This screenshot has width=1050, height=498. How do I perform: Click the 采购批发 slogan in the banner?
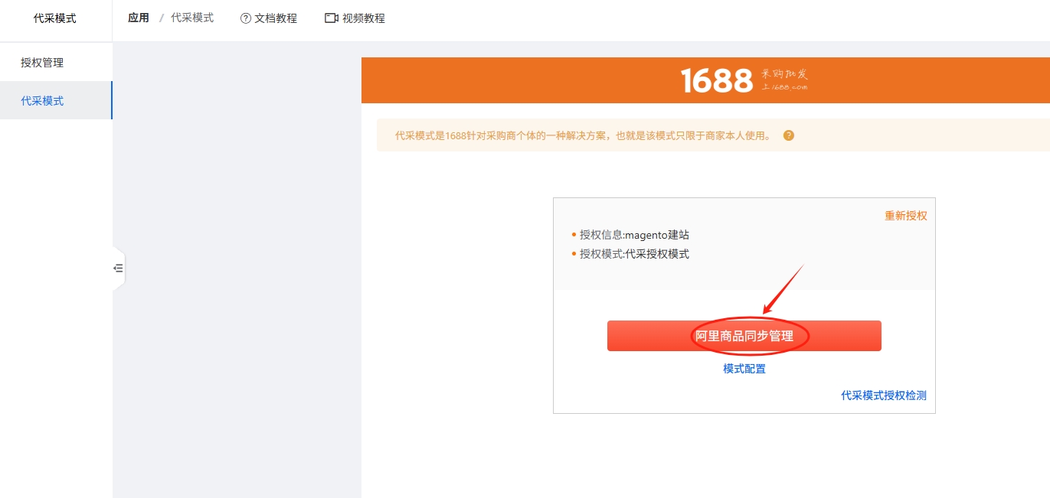tap(785, 74)
